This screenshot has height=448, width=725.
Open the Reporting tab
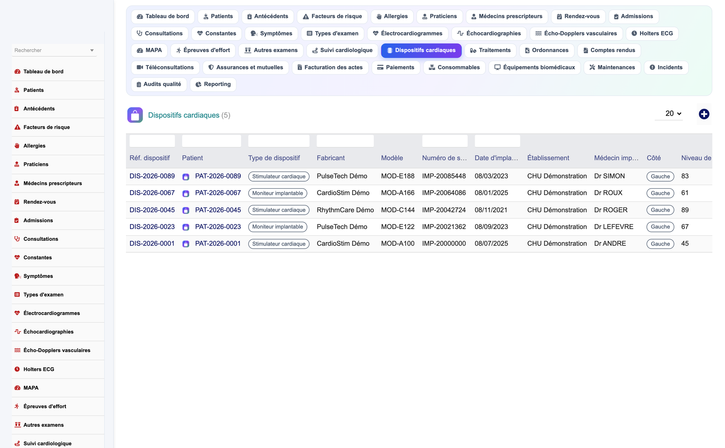(213, 84)
